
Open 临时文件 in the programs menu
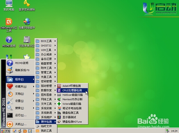click(x=46, y=126)
